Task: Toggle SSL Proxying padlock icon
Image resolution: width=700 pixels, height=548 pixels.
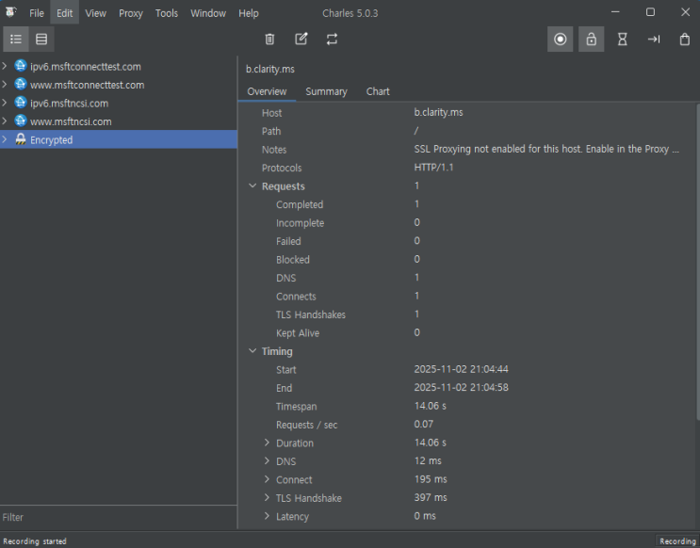Action: 591,40
